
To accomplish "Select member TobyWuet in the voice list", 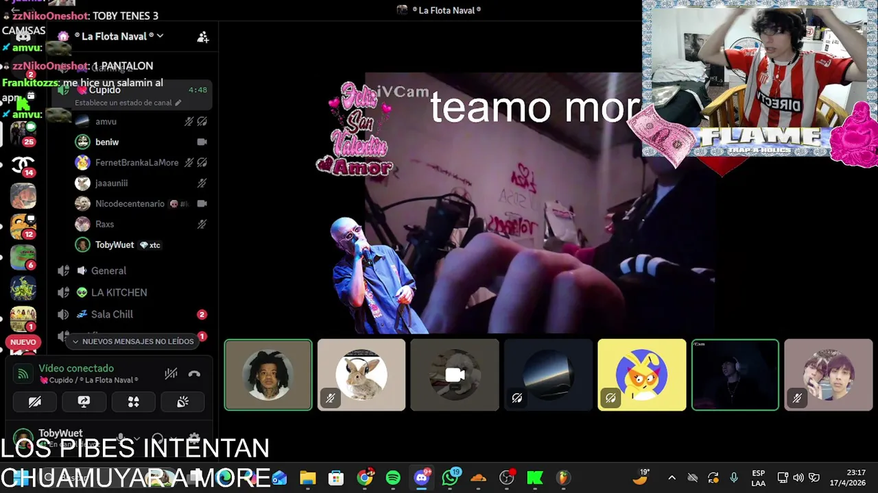I will [x=141, y=244].
